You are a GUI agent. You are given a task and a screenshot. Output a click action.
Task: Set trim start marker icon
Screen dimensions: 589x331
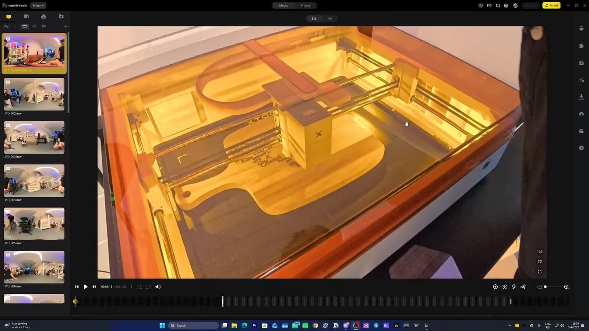click(139, 287)
